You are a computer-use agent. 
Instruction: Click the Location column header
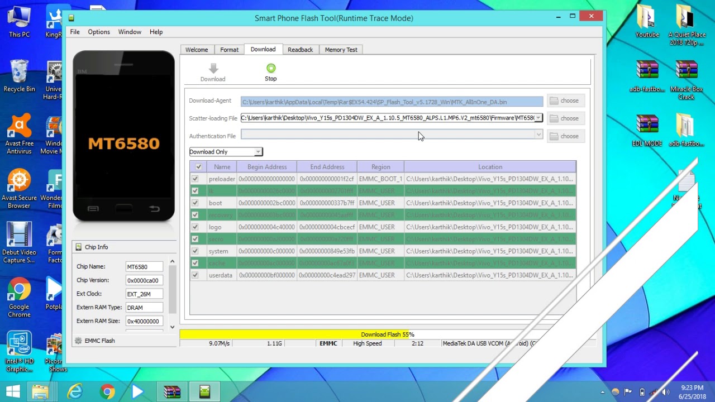tap(490, 167)
